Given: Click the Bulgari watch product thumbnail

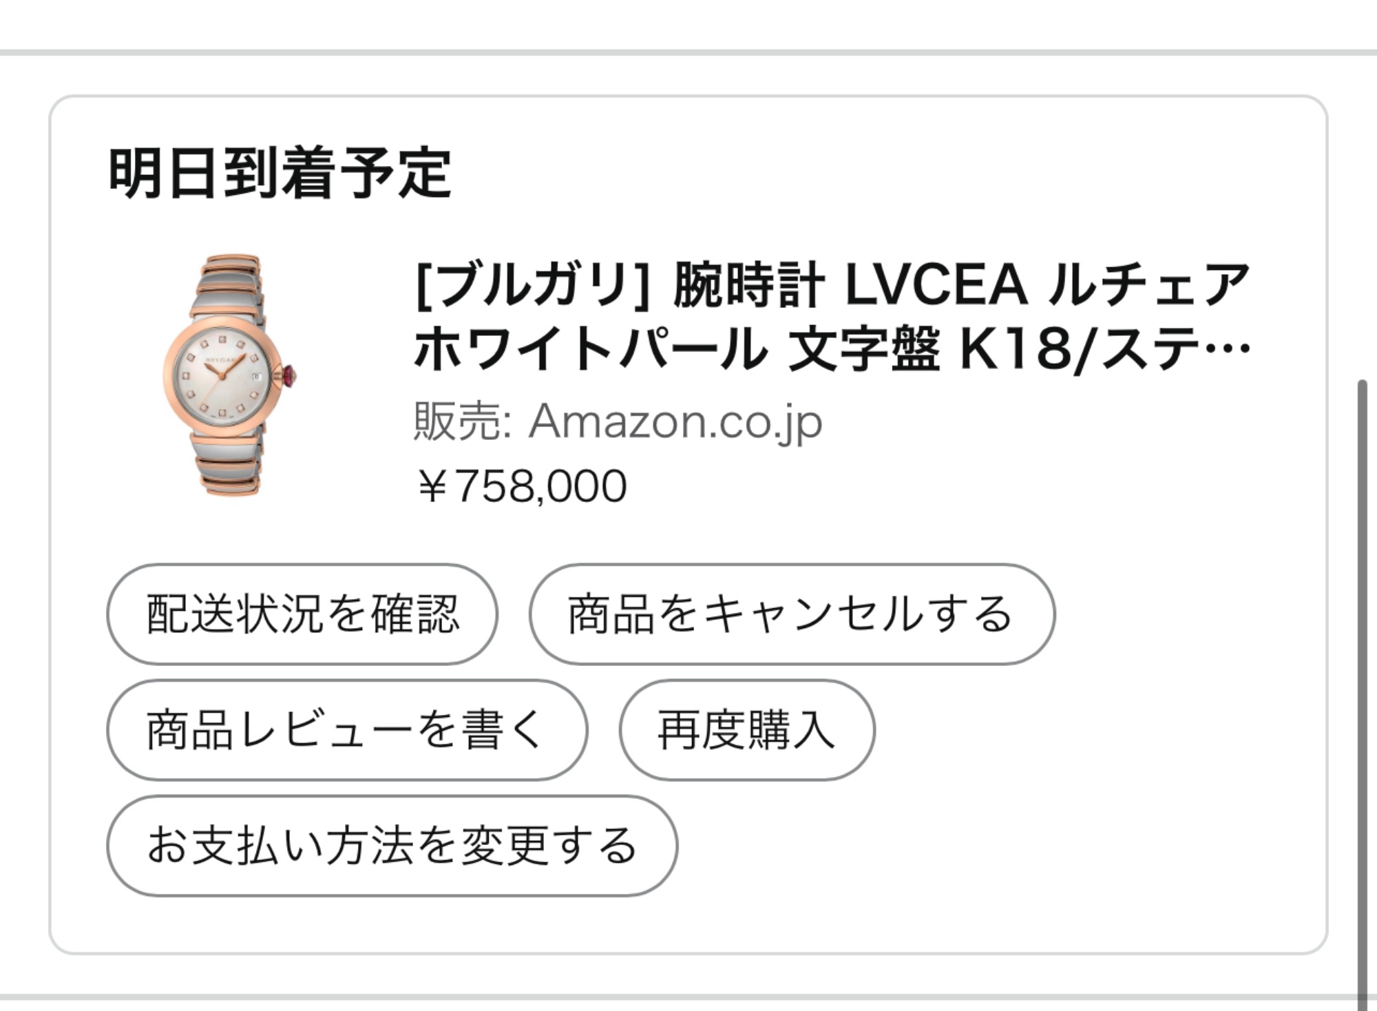Looking at the screenshot, I should pyautogui.click(x=231, y=375).
